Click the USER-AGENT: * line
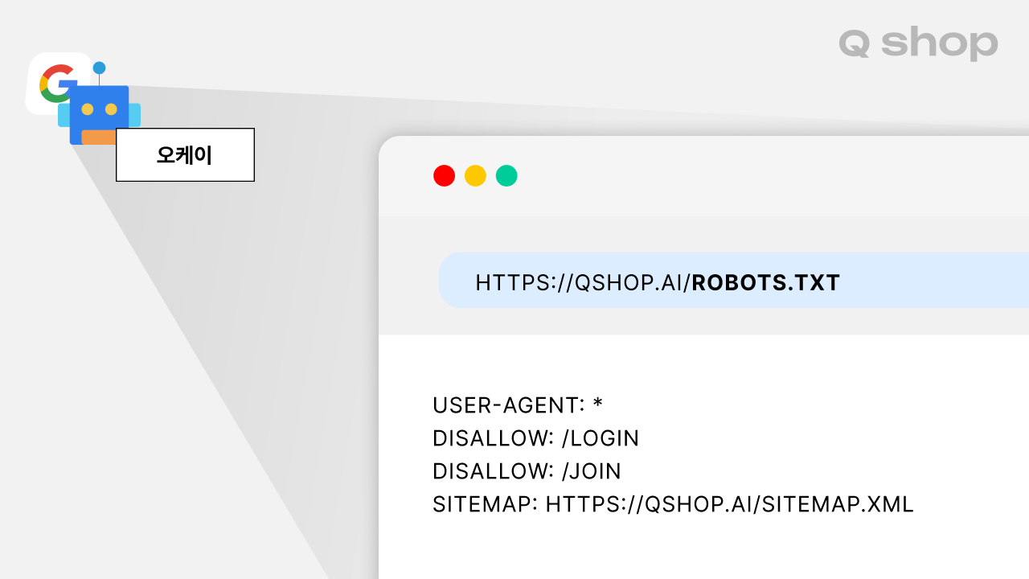Screen dimensions: 1029x579 518,404
